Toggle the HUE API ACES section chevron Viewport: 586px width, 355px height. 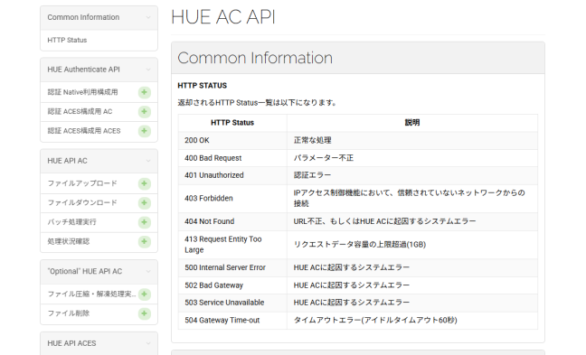(148, 343)
